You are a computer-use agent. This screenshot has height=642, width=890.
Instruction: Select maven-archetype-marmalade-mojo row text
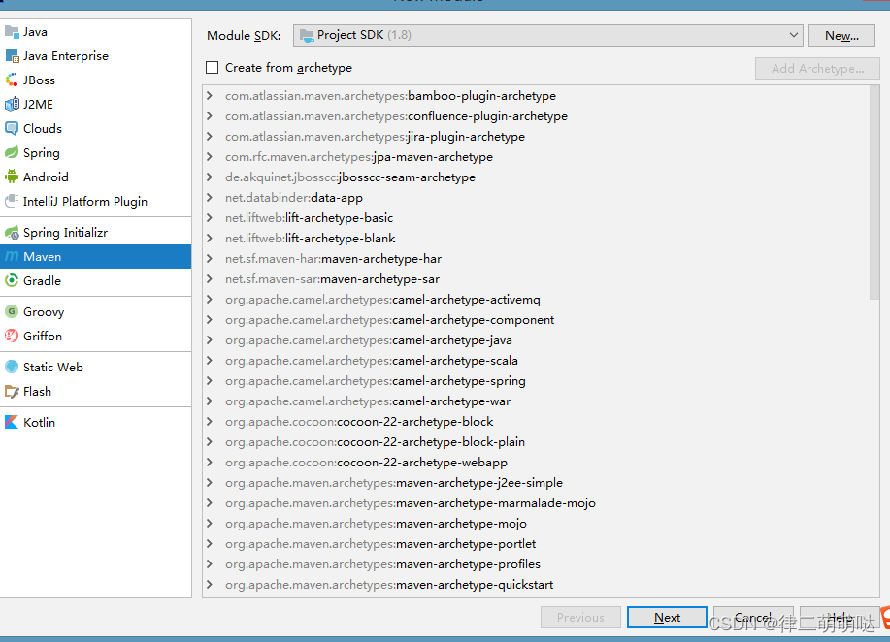coord(411,503)
